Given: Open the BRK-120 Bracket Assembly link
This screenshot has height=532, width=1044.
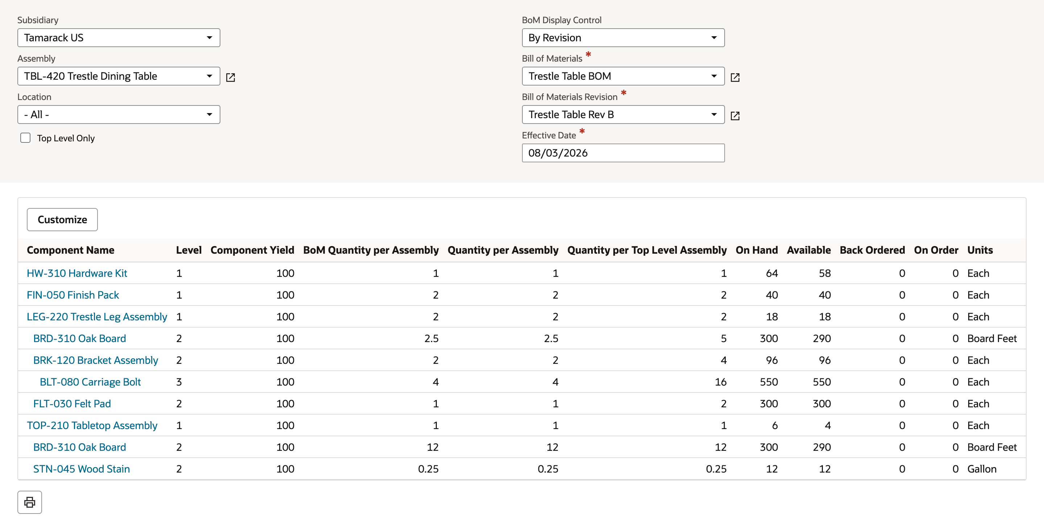Looking at the screenshot, I should click(96, 360).
